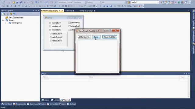Click the Write Text File button
This screenshot has width=195, height=109.
coord(84,37)
